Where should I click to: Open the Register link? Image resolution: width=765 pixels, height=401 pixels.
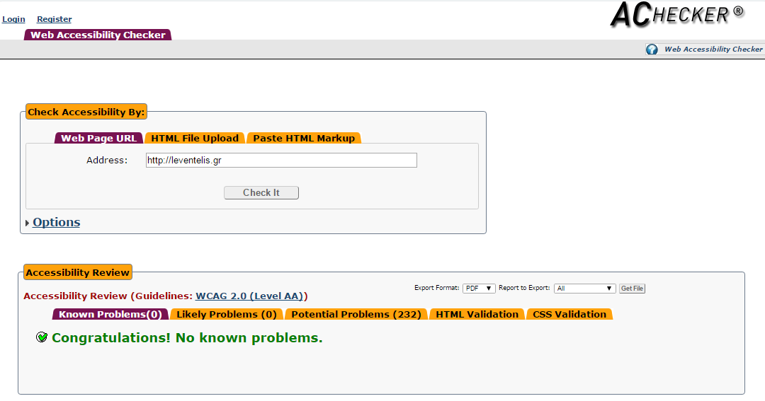pyautogui.click(x=54, y=19)
